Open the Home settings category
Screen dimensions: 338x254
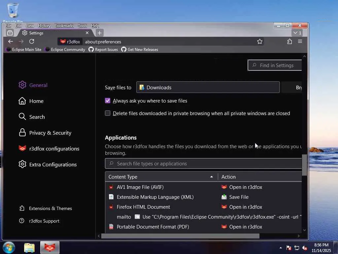31,101
